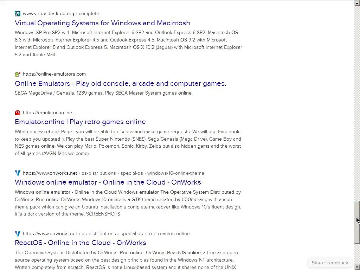
Task: Click the virtualdesktop.org favicon
Action: tap(18, 14)
